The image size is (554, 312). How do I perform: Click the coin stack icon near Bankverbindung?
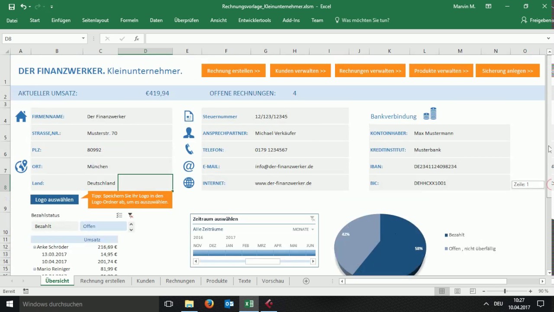pos(430,114)
